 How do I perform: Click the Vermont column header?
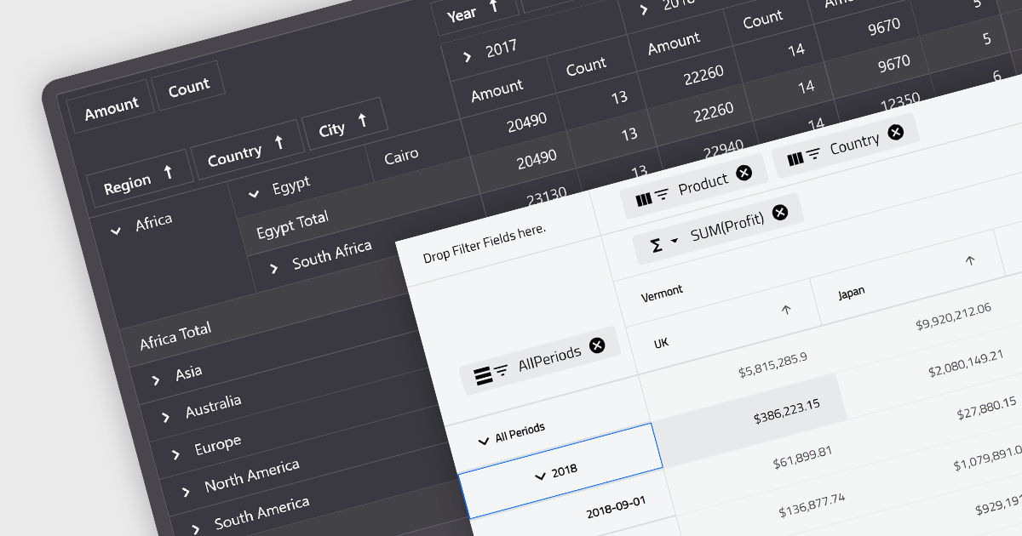tap(662, 294)
